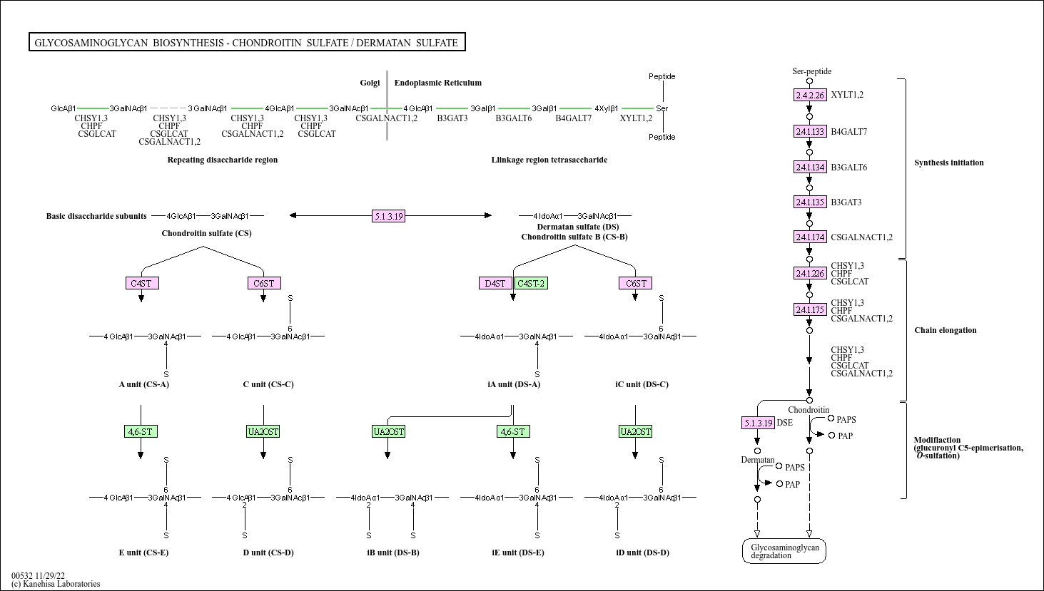Click the green C4ST-2 colored swatch
Viewport: 1044px width, 591px height.
point(532,283)
